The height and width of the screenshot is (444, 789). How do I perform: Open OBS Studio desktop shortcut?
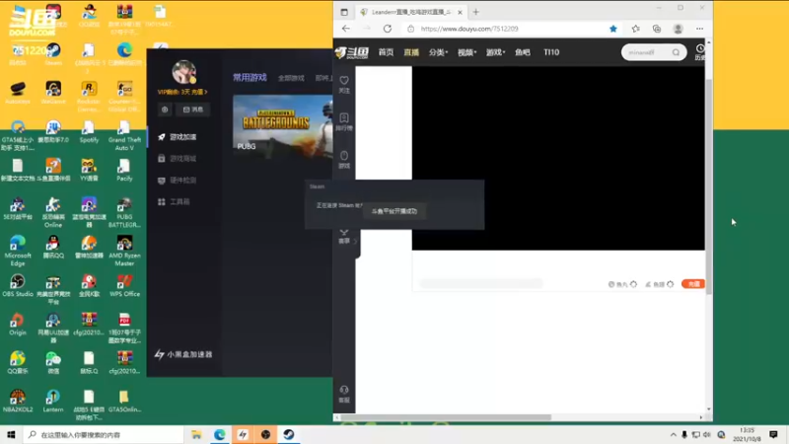[18, 285]
